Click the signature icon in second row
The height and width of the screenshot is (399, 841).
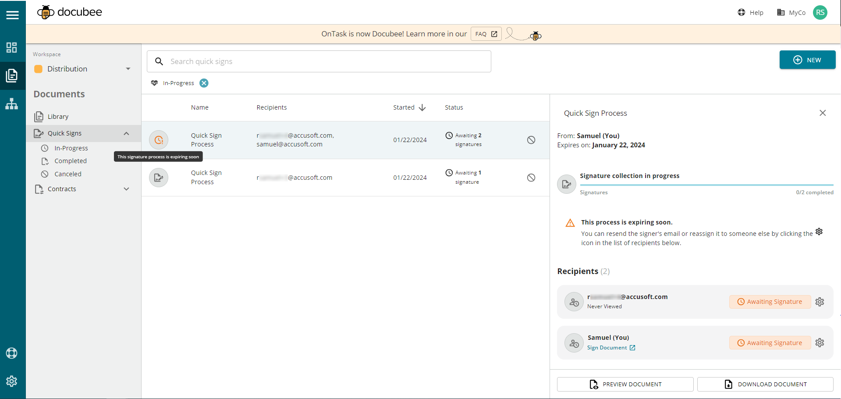point(159,178)
